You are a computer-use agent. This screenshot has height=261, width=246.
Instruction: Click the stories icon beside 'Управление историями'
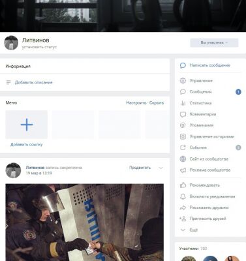pos(183,136)
